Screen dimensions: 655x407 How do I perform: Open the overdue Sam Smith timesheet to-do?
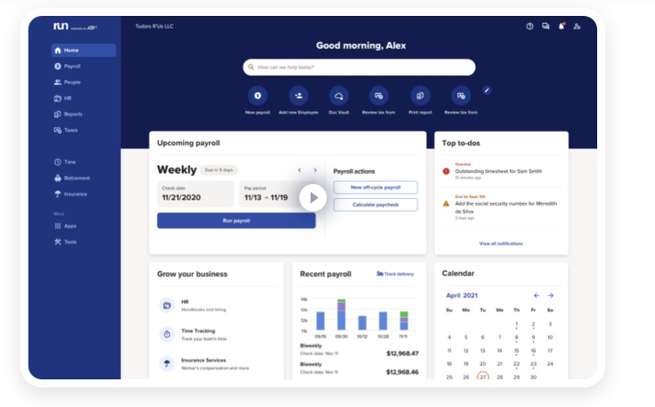point(500,171)
